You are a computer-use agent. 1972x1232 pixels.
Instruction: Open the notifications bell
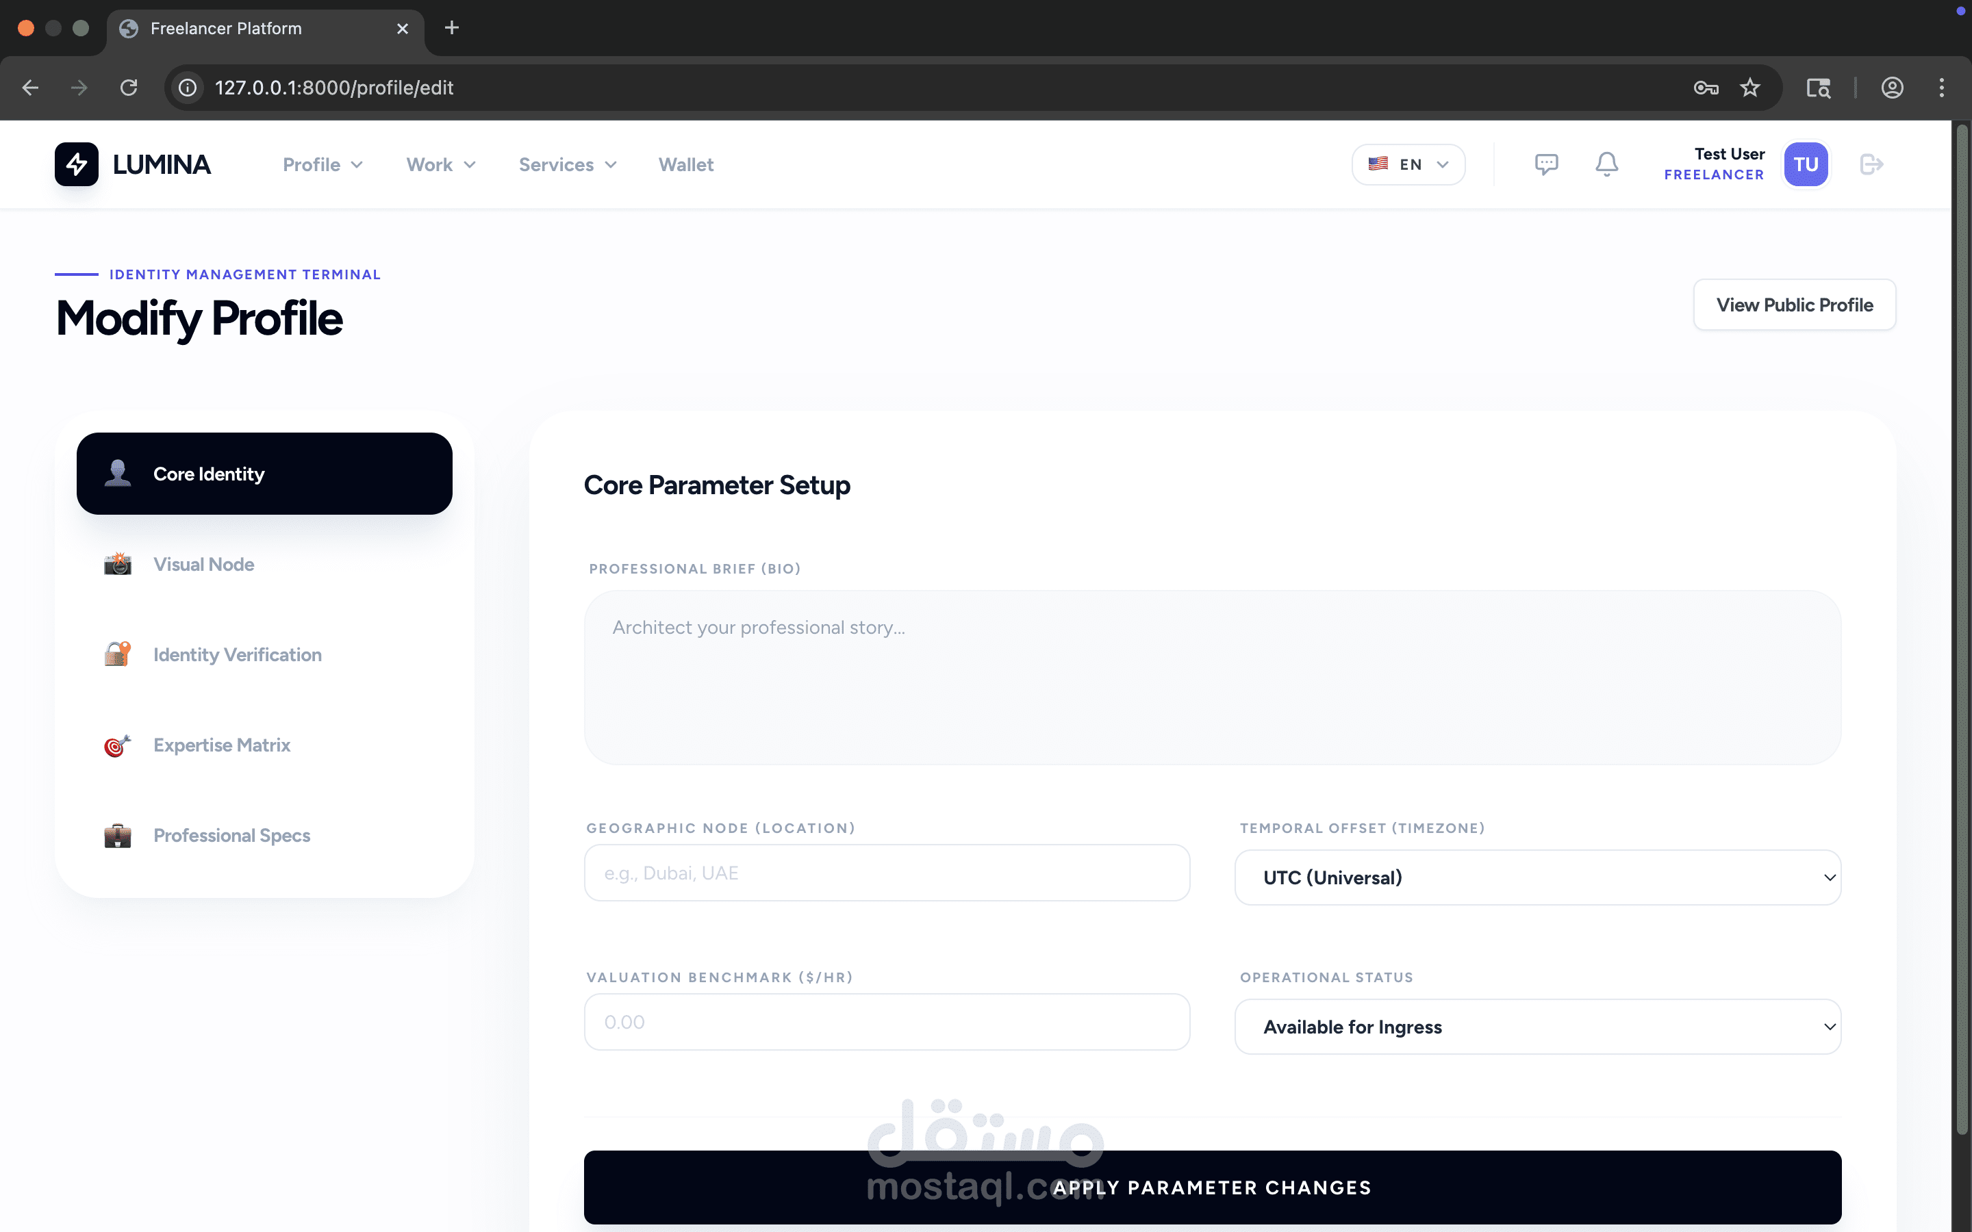tap(1606, 164)
